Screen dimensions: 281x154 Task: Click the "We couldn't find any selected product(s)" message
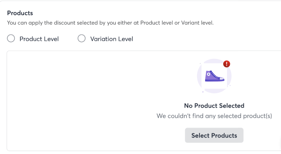click(x=214, y=116)
